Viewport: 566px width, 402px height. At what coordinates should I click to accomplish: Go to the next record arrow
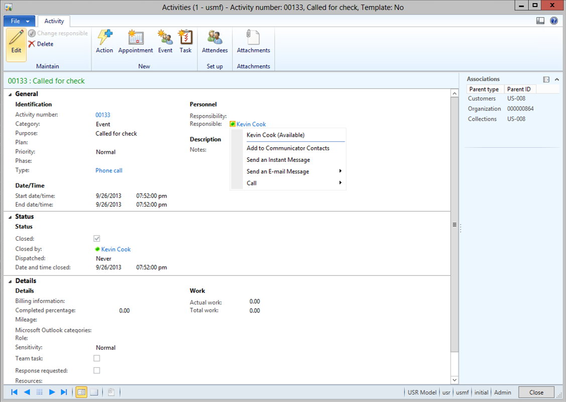[x=52, y=392]
